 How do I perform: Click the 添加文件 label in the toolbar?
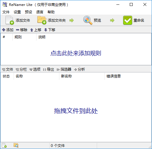click(23, 20)
